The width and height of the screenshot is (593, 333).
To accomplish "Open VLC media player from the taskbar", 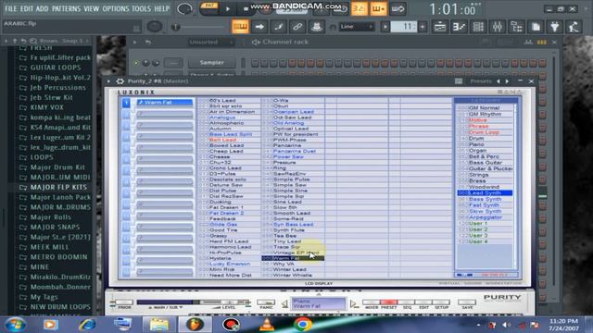I will pos(267,325).
